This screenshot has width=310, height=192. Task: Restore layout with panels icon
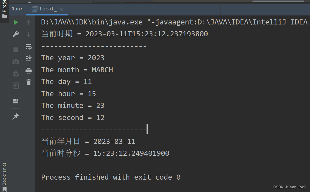[15, 101]
